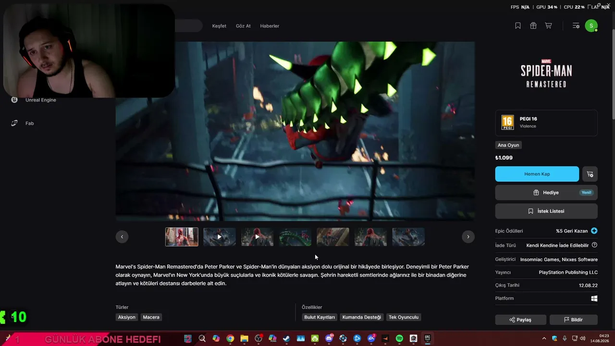This screenshot has height=346, width=615.
Task: Open Fab in the sidebar
Action: (23, 123)
